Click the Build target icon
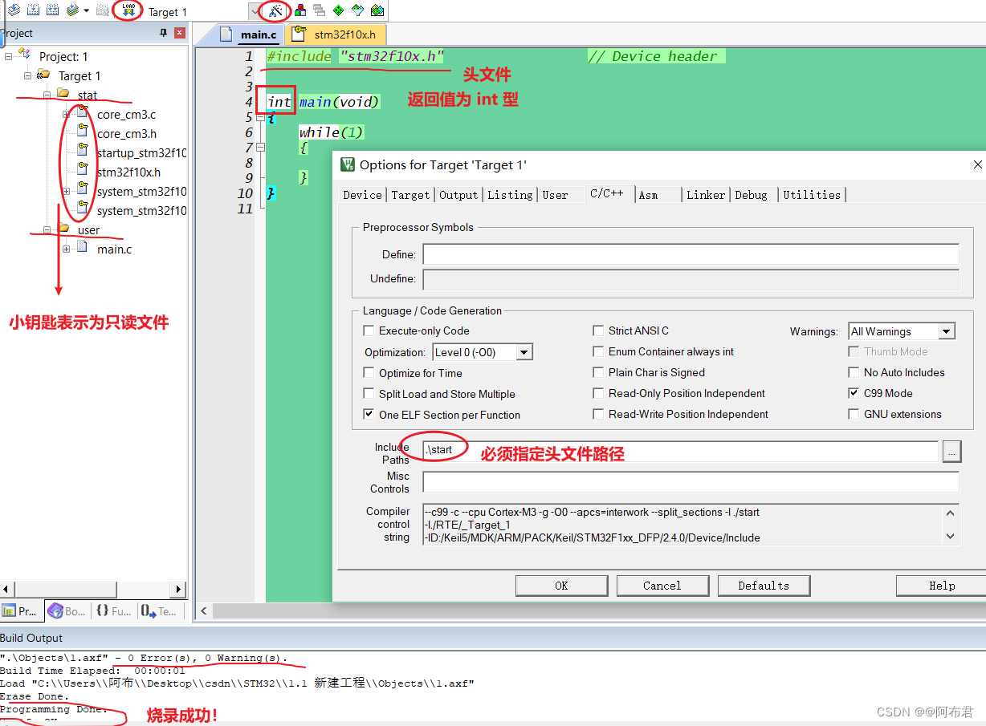This screenshot has width=986, height=726. point(33,10)
